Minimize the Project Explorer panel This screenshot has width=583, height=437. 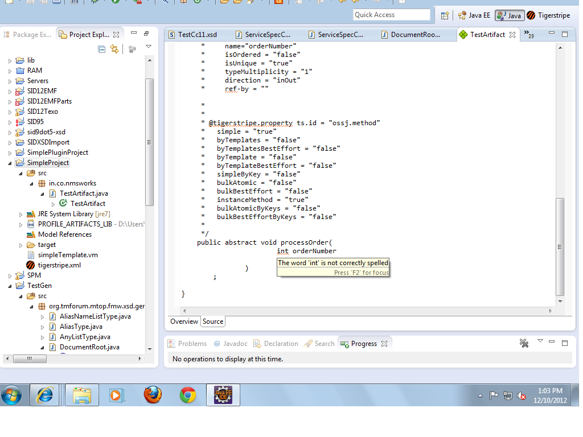pyautogui.click(x=134, y=33)
